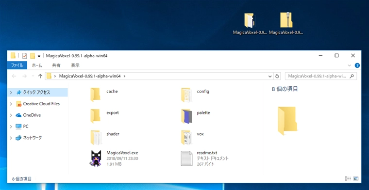Open the ファイル menu
Image resolution: width=369 pixels, height=190 pixels.
(x=17, y=65)
